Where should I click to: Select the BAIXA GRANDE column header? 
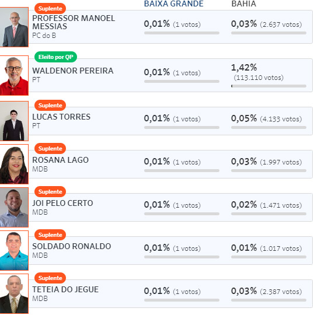[174, 3]
